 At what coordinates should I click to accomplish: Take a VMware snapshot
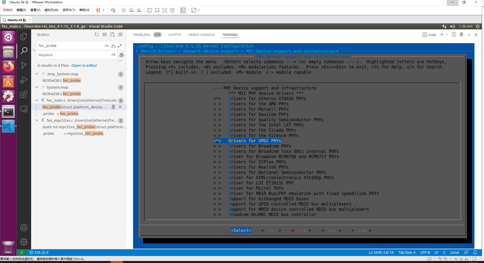124,10
